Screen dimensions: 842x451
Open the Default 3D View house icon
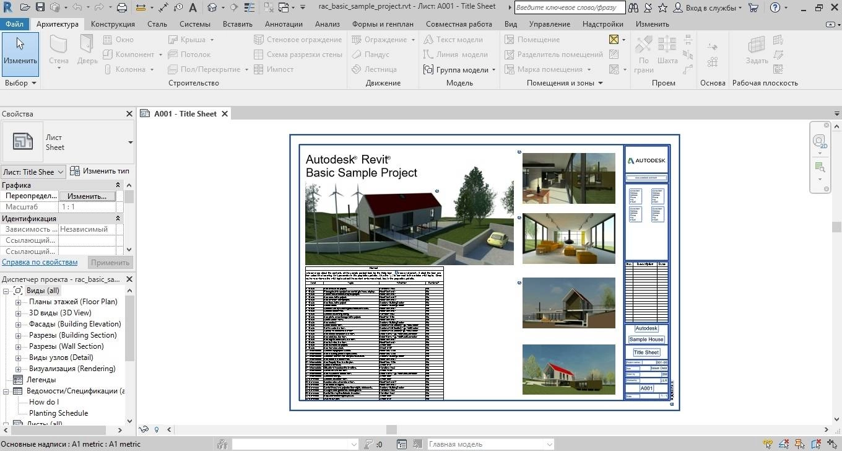coord(212,7)
